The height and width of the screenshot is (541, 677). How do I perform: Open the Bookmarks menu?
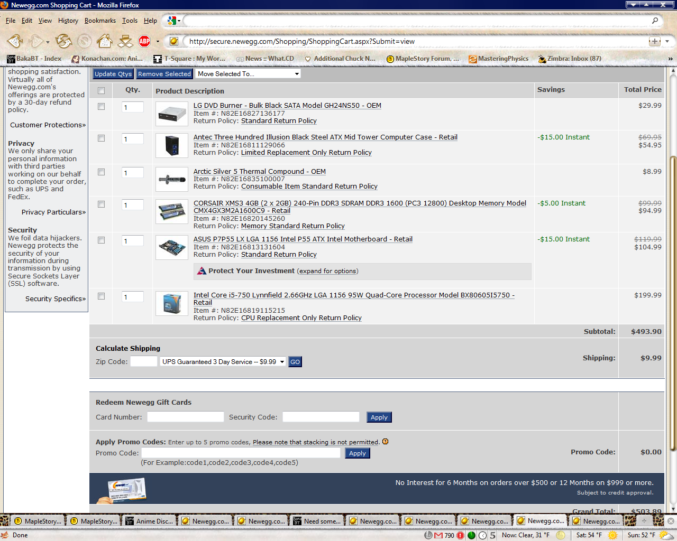click(100, 21)
